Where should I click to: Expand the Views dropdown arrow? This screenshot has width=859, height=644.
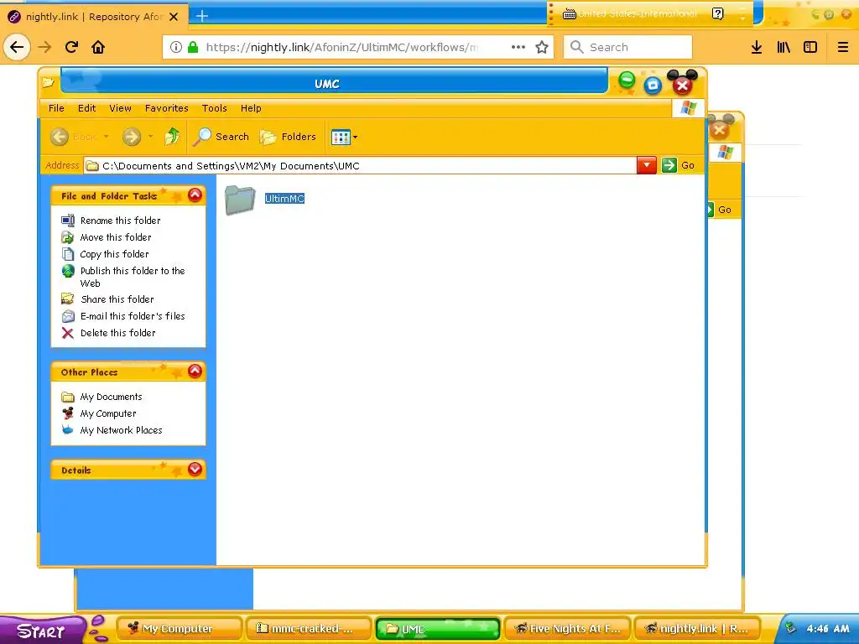coord(355,137)
